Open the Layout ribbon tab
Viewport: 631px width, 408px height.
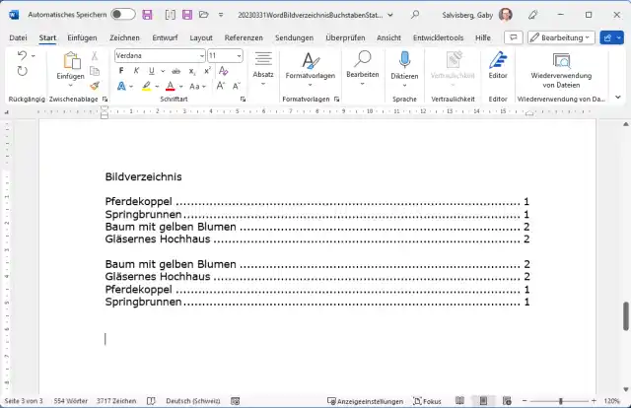[201, 37]
